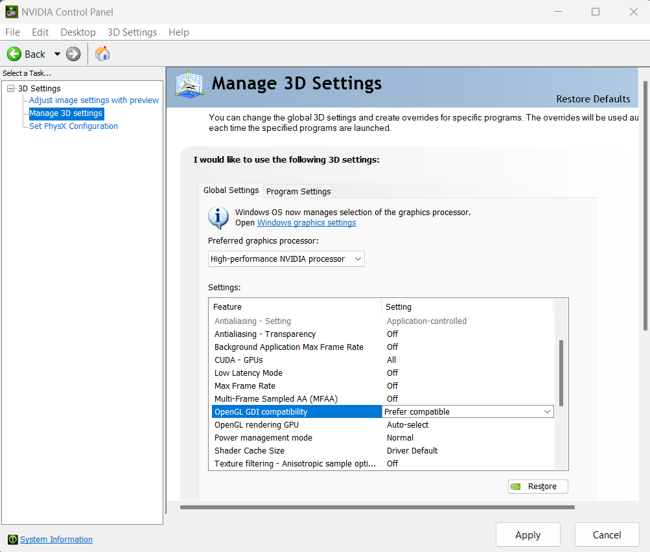650x552 pixels.
Task: Open the Desktop menu
Action: click(x=78, y=32)
